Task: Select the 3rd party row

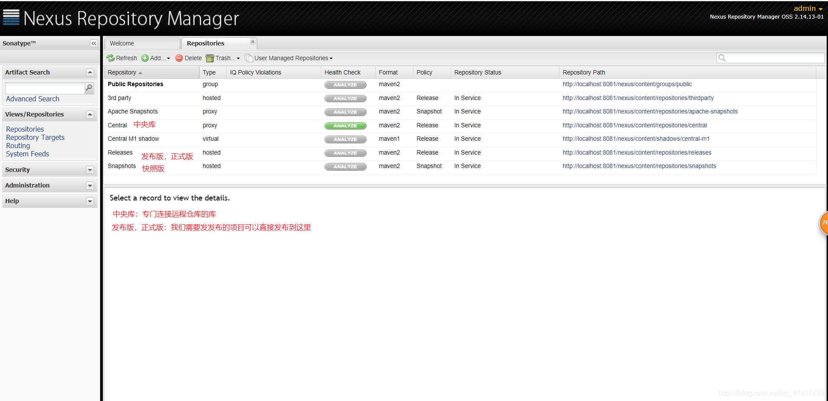Action: (x=460, y=99)
